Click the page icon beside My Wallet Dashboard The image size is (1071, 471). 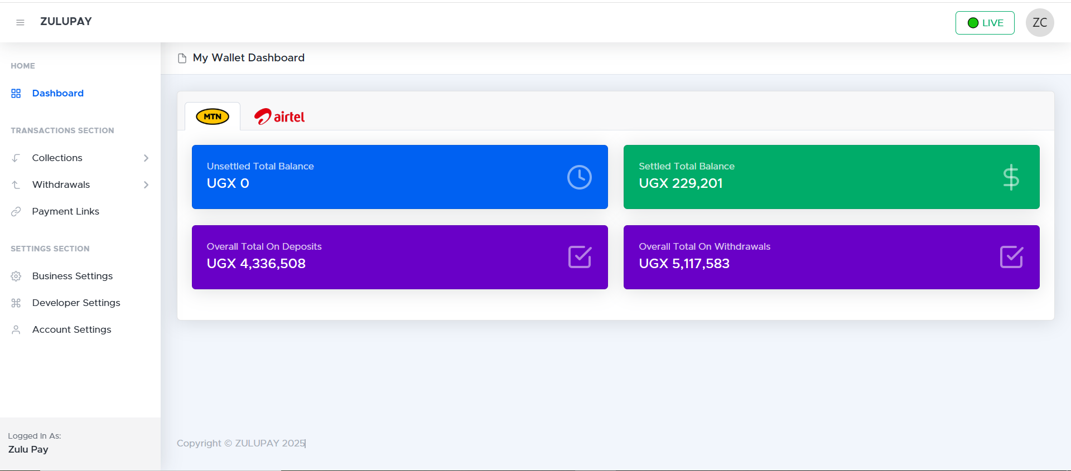tap(182, 58)
